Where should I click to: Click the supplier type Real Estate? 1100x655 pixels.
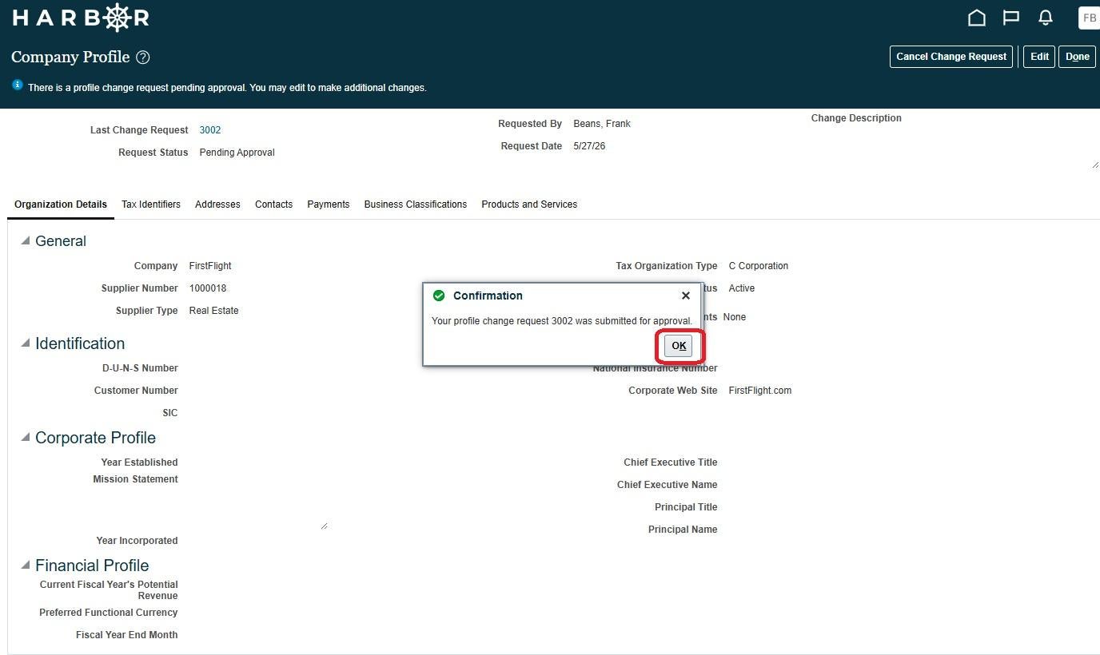pyautogui.click(x=213, y=311)
